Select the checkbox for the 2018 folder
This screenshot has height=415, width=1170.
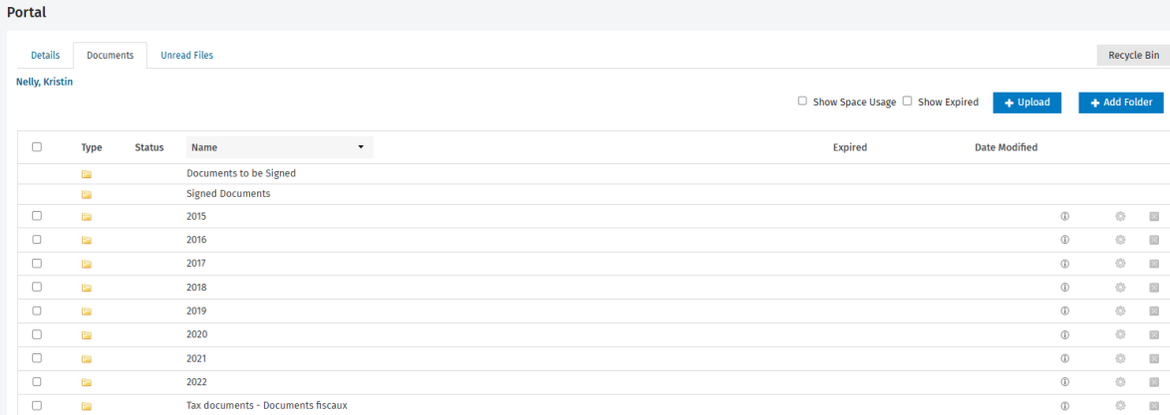[x=37, y=288]
